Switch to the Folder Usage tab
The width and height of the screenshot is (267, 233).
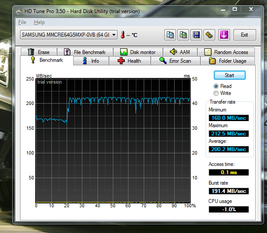[228, 61]
